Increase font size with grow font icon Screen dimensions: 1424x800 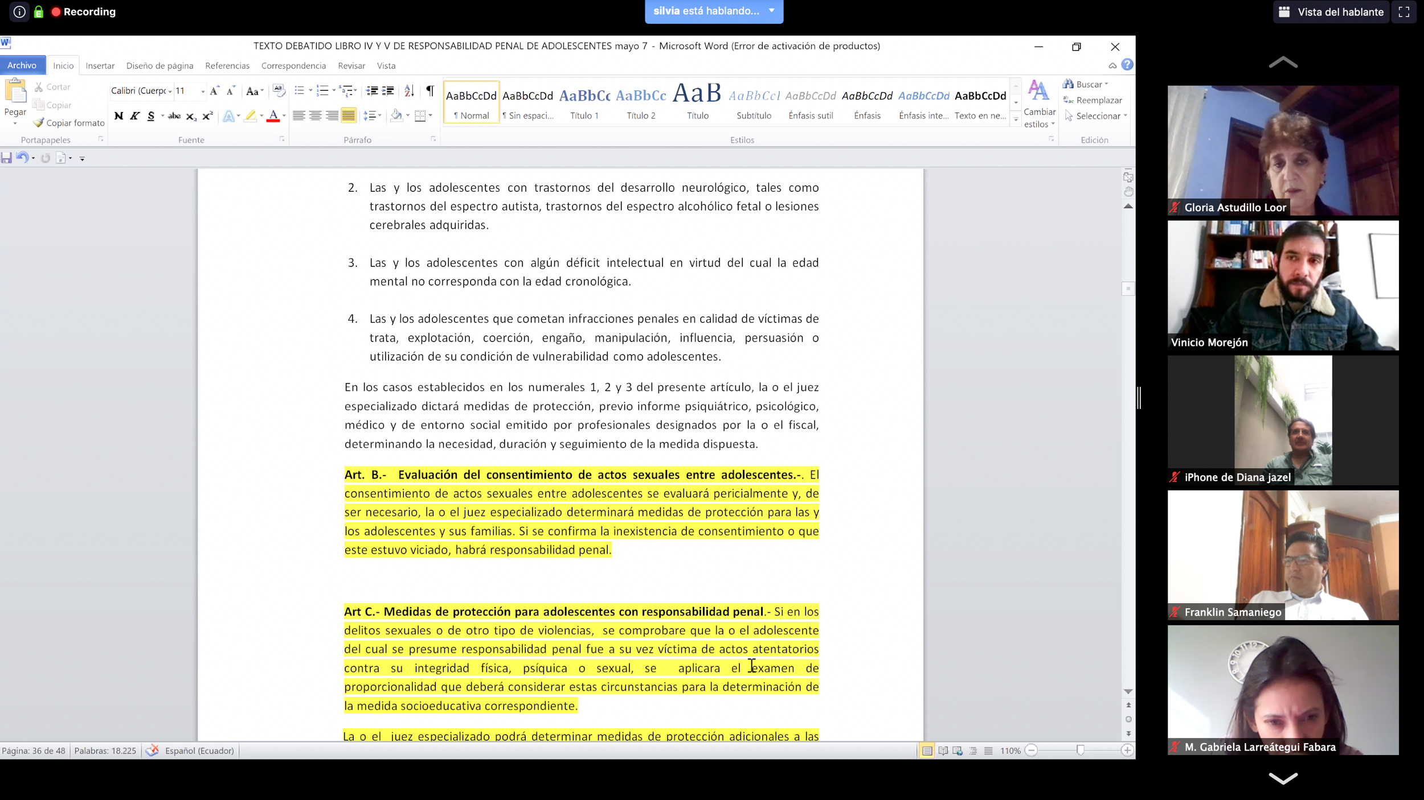coord(214,90)
